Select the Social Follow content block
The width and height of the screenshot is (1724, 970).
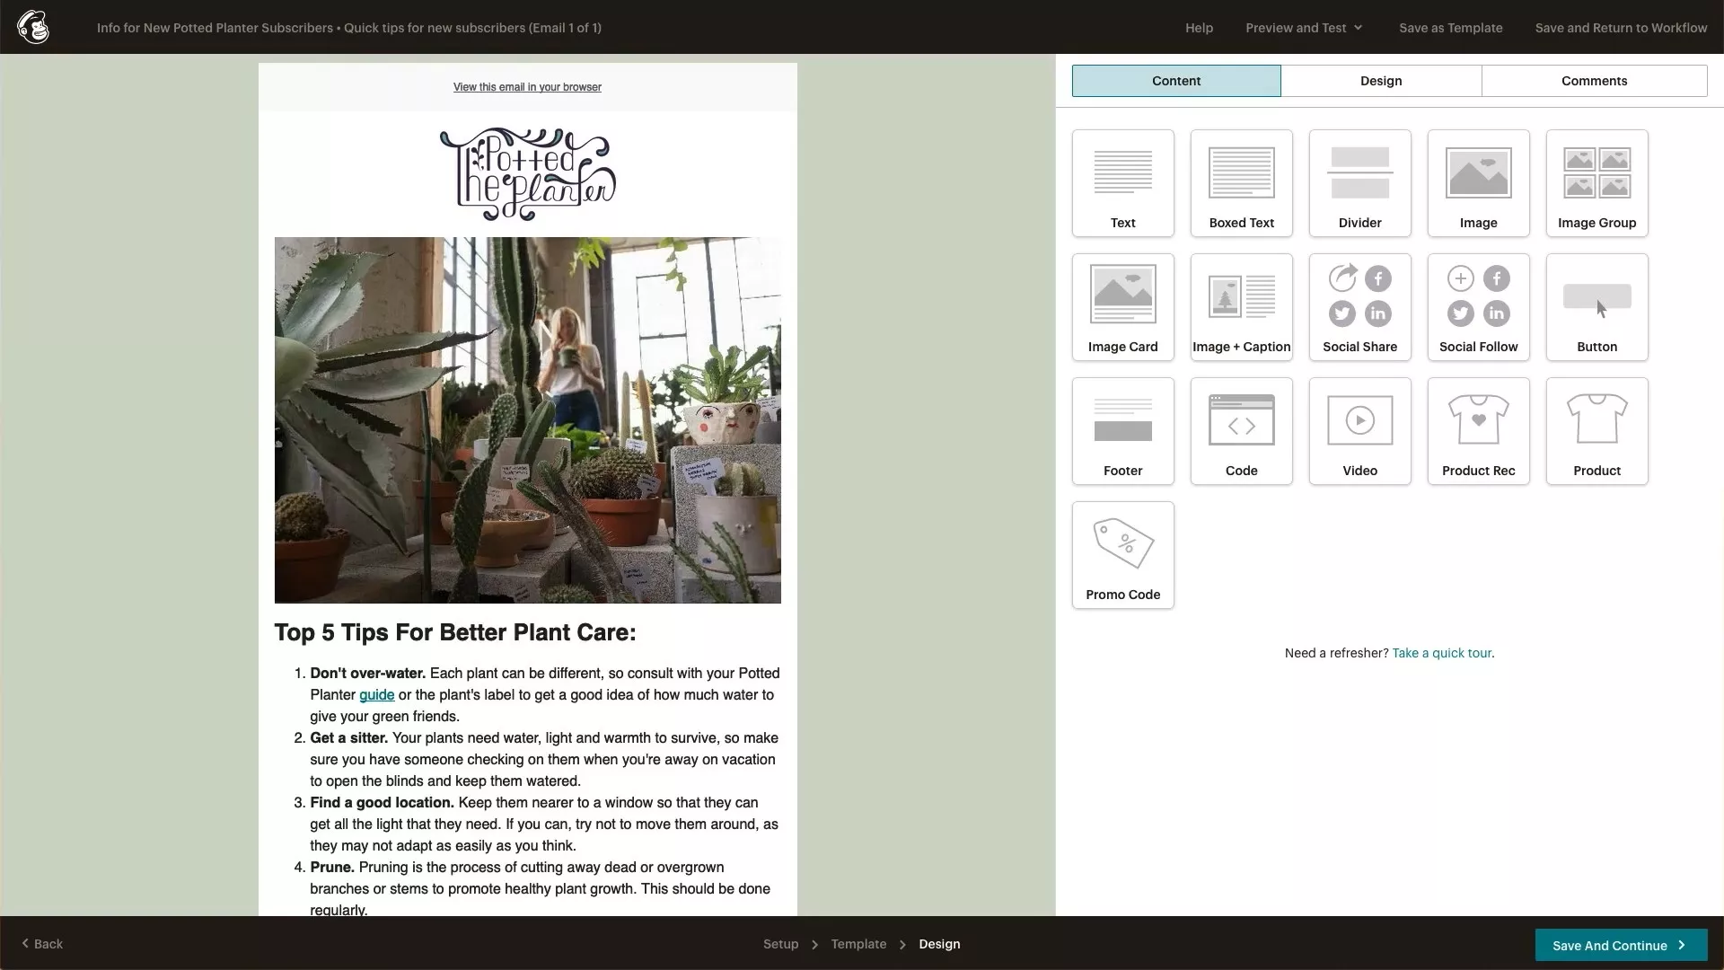pos(1478,307)
